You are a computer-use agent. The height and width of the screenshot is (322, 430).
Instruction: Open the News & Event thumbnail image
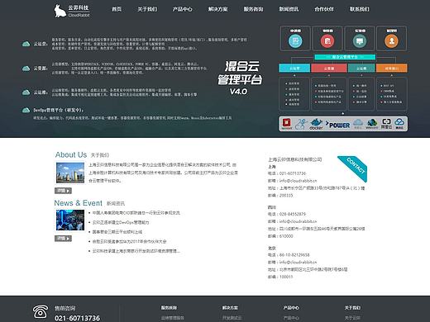tap(70, 220)
